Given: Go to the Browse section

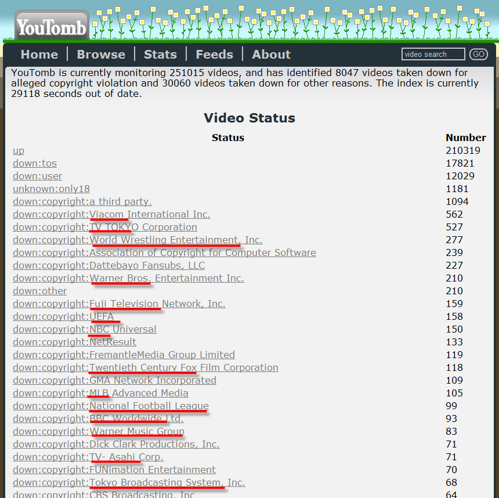Looking at the screenshot, I should [x=101, y=55].
